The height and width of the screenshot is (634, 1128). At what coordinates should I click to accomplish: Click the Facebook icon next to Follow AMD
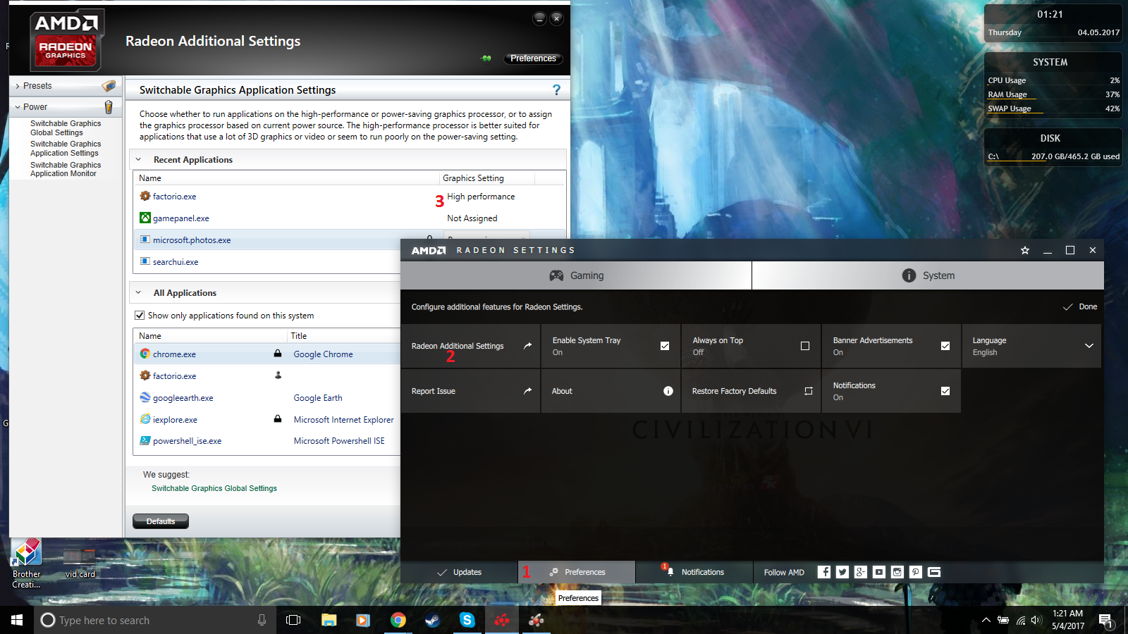[824, 572]
